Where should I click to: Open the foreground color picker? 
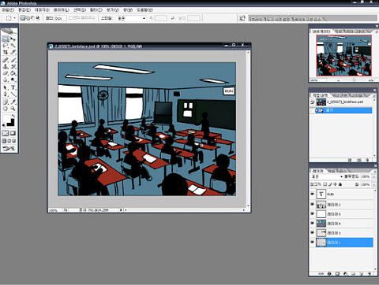tap(6, 119)
